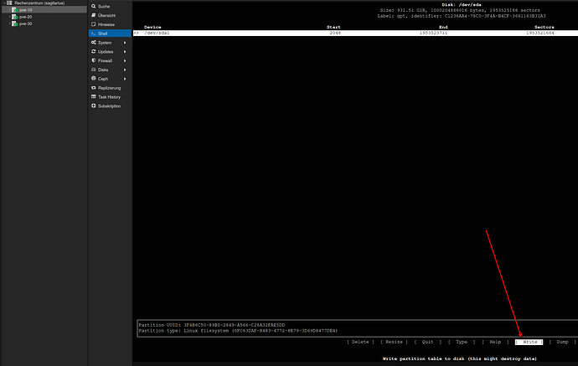Expand the Disks submenu arrow
578x366 pixels.
[125, 70]
